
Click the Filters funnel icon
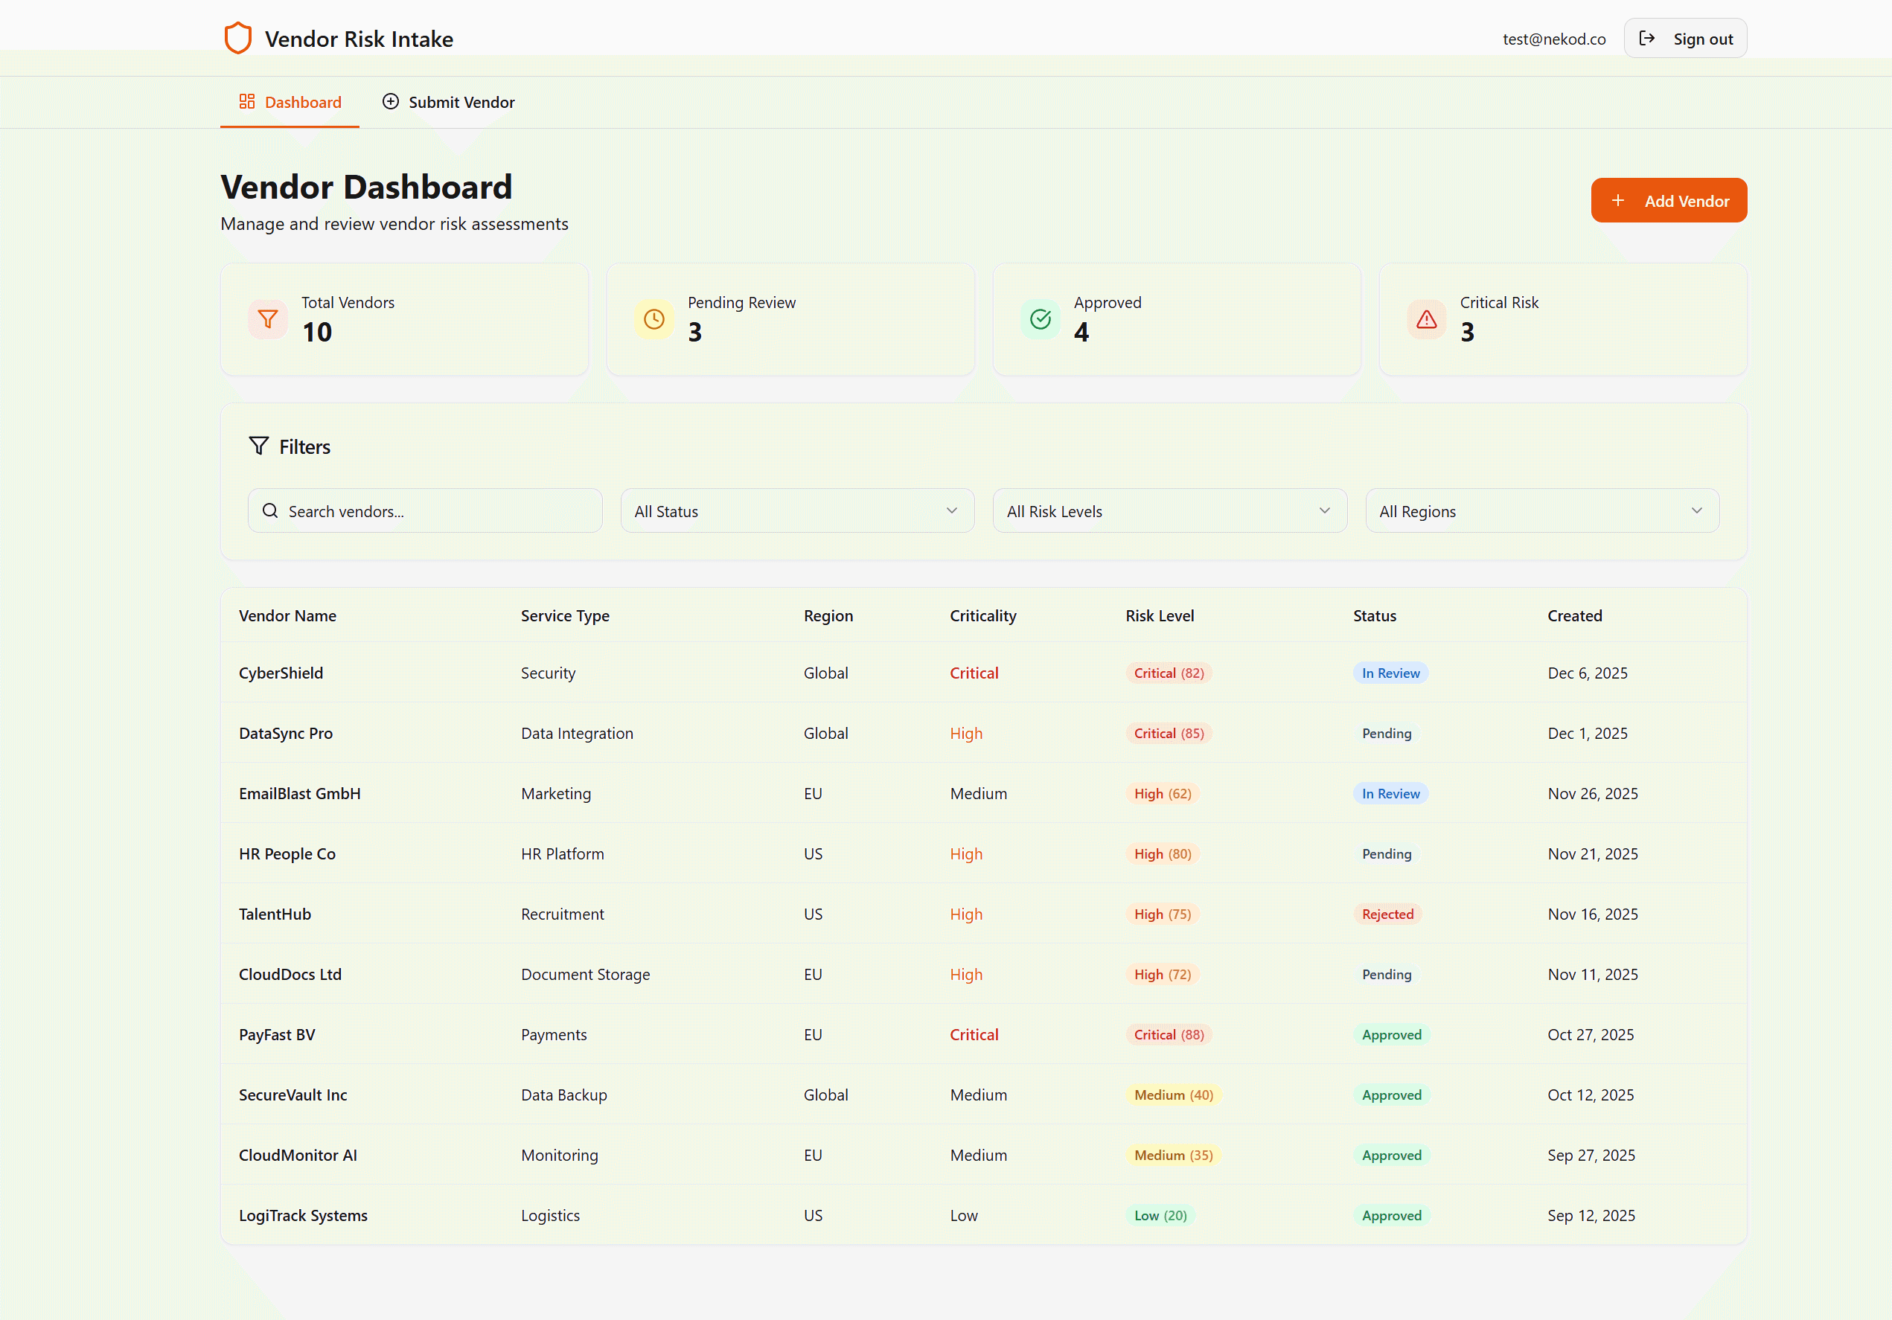click(x=259, y=446)
